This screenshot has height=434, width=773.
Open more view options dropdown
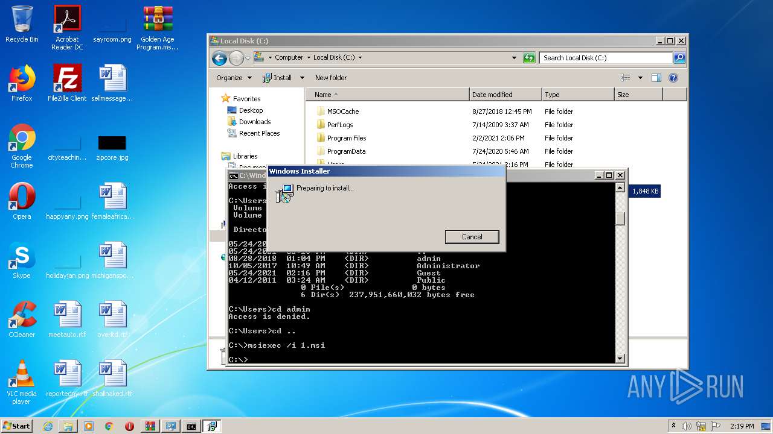(640, 78)
